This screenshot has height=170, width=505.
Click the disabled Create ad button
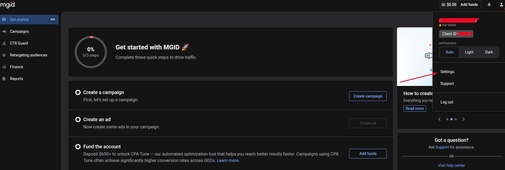368,123
